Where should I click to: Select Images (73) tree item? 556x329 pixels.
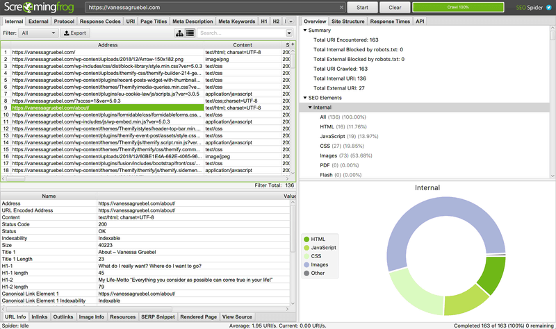point(346,155)
